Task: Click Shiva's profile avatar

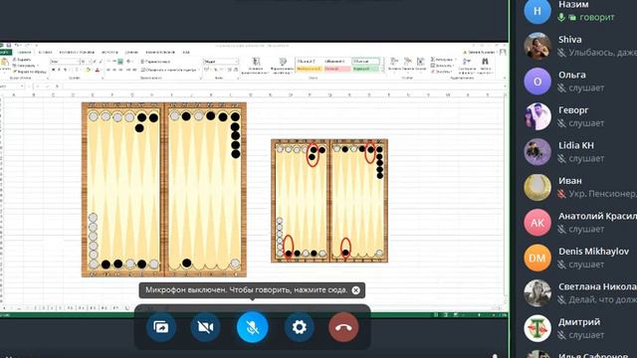Action: click(x=537, y=46)
